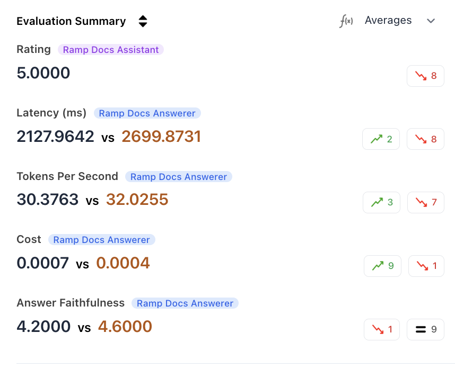Click the Latency improved 2 badge
Screen dimensions: 455x378
click(x=381, y=139)
